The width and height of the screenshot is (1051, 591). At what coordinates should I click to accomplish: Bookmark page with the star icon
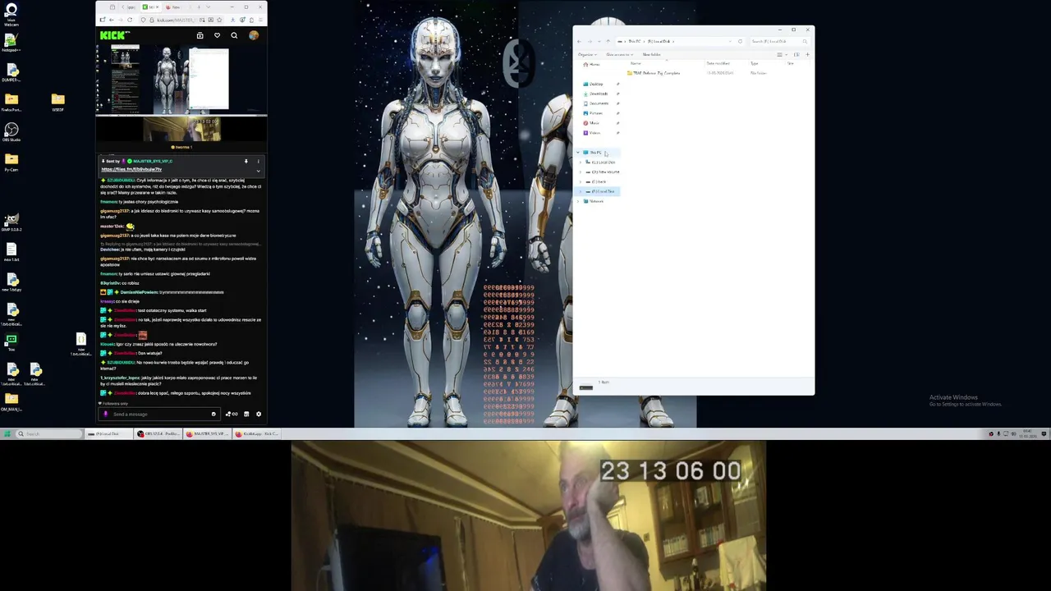pyautogui.click(x=219, y=20)
